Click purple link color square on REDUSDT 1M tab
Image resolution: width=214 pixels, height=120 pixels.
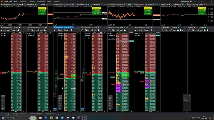coord(73,4)
